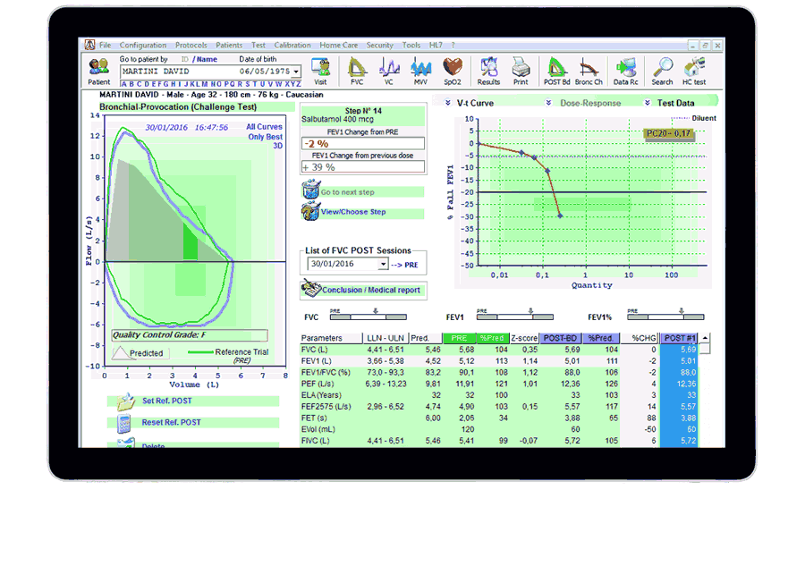Open the Protocols menu
This screenshot has height=583, width=805.
click(x=191, y=45)
